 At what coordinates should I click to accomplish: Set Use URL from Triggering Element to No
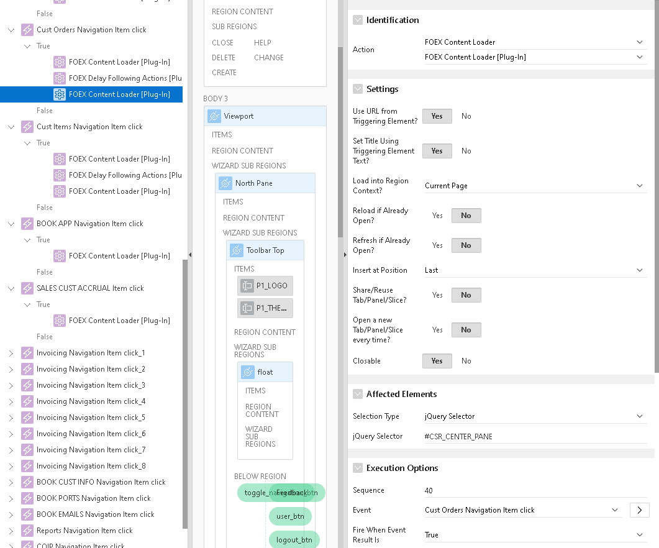pos(466,116)
